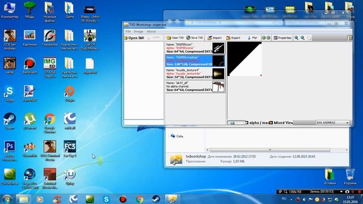Open Компьютер desktop icon
Image resolution: width=363 pixels, height=204 pixels.
pyautogui.click(x=10, y=11)
